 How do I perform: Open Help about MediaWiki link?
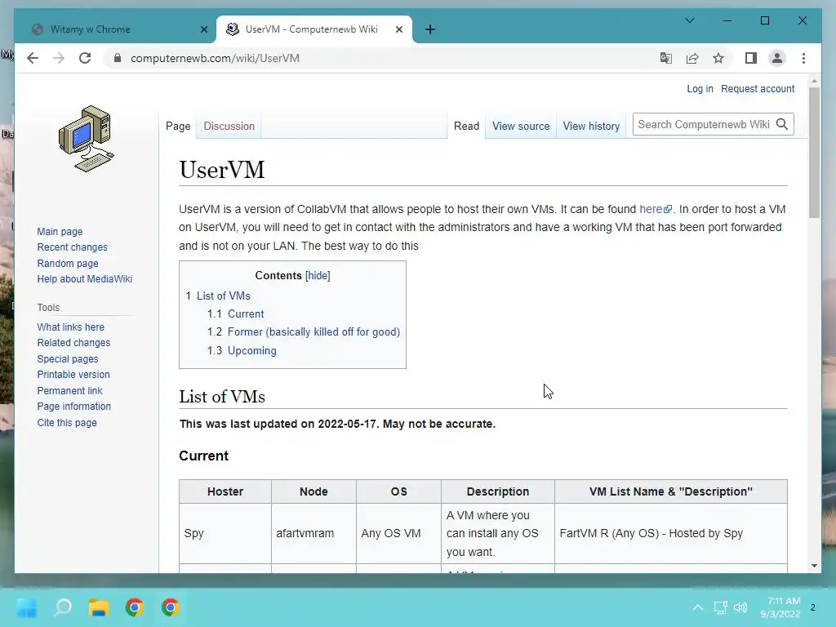coord(85,279)
